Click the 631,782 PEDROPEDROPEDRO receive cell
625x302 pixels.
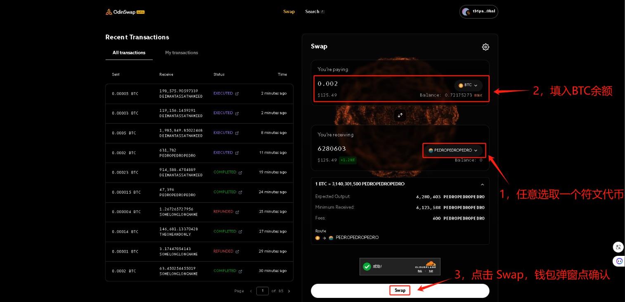178,153
